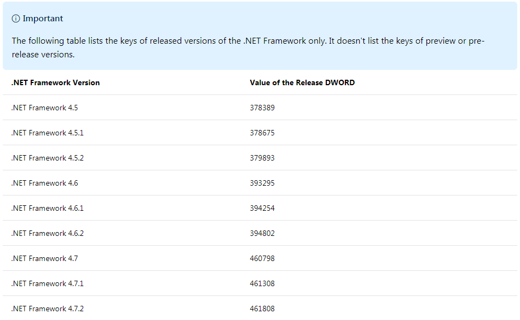Select the .NET Framework 4.6.1 cell
Image resolution: width=520 pixels, height=320 pixels.
pyautogui.click(x=48, y=209)
